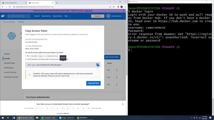The image size is (214, 120).
Task: Click the Upgrade button
Action: [98, 16]
